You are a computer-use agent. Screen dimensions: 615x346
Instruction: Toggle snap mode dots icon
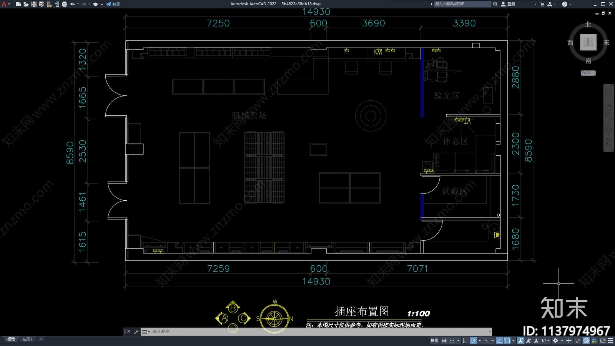tap(452, 341)
